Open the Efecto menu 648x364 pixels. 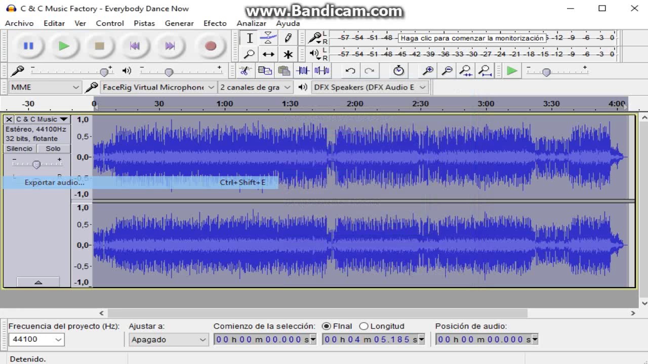pyautogui.click(x=215, y=23)
